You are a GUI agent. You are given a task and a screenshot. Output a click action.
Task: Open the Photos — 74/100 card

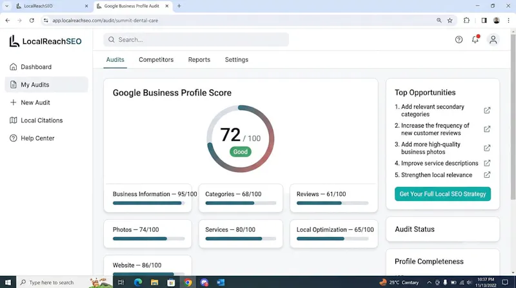148,234
